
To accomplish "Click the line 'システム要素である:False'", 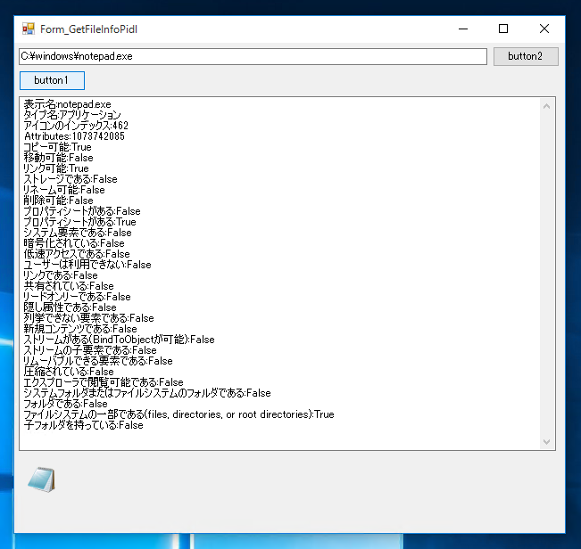I will tap(78, 234).
